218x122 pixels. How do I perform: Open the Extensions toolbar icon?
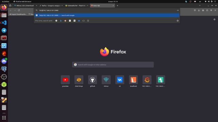point(207,11)
